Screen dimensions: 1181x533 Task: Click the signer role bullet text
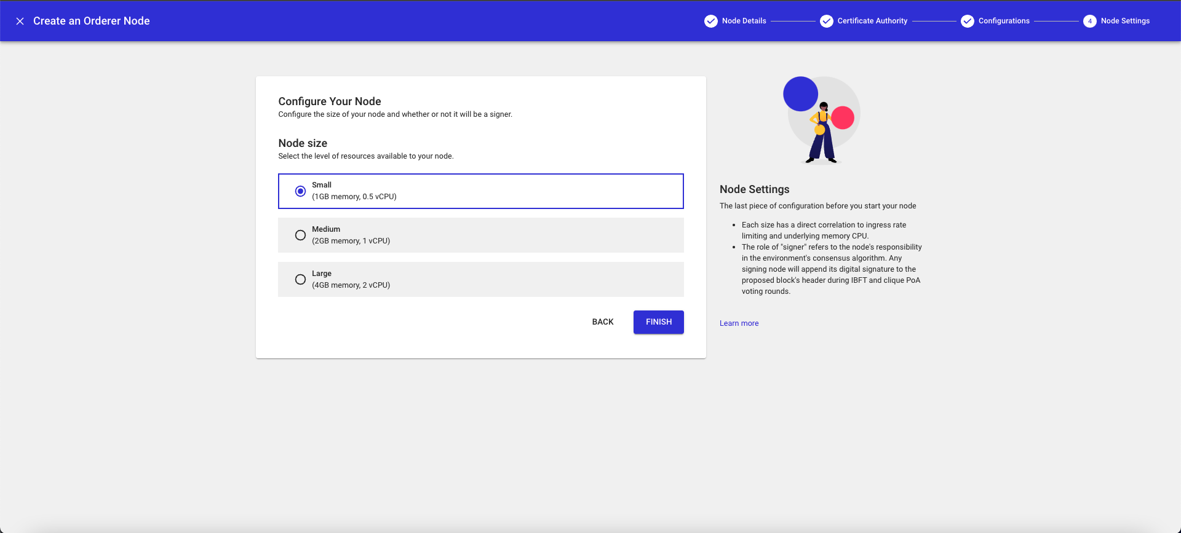point(832,269)
